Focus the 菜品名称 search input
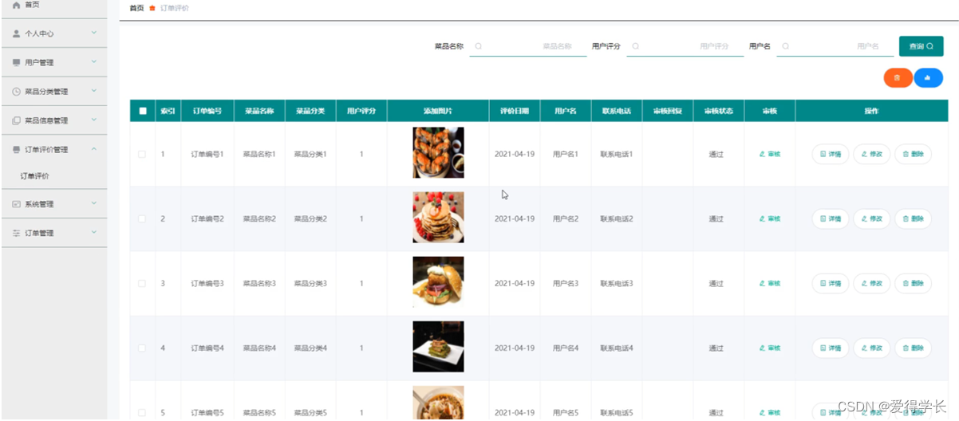959x421 pixels. point(527,46)
